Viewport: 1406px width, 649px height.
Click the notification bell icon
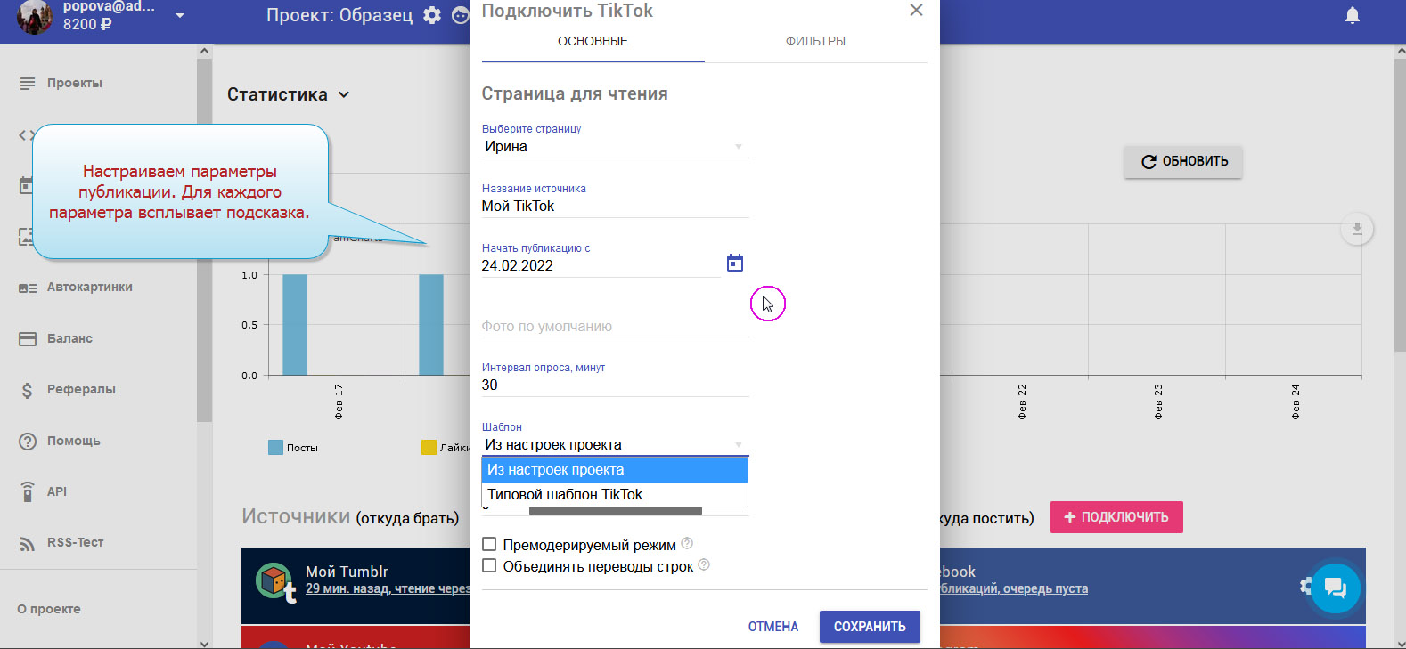(1352, 15)
